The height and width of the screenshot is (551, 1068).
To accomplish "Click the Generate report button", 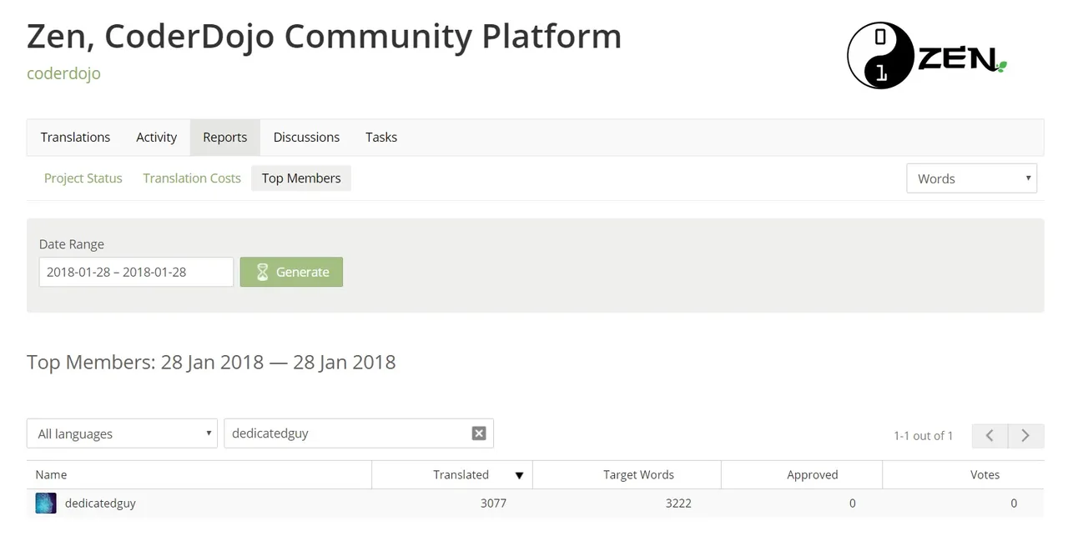I will (291, 272).
